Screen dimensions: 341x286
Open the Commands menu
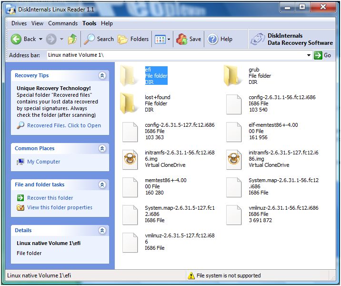click(x=63, y=23)
